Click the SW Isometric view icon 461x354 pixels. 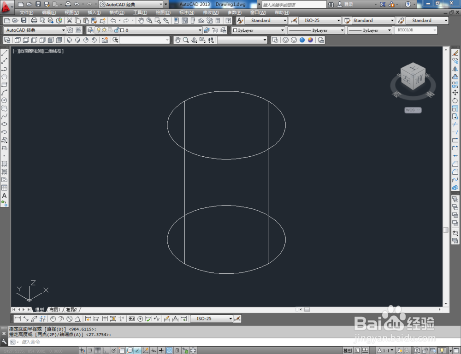coord(70,40)
